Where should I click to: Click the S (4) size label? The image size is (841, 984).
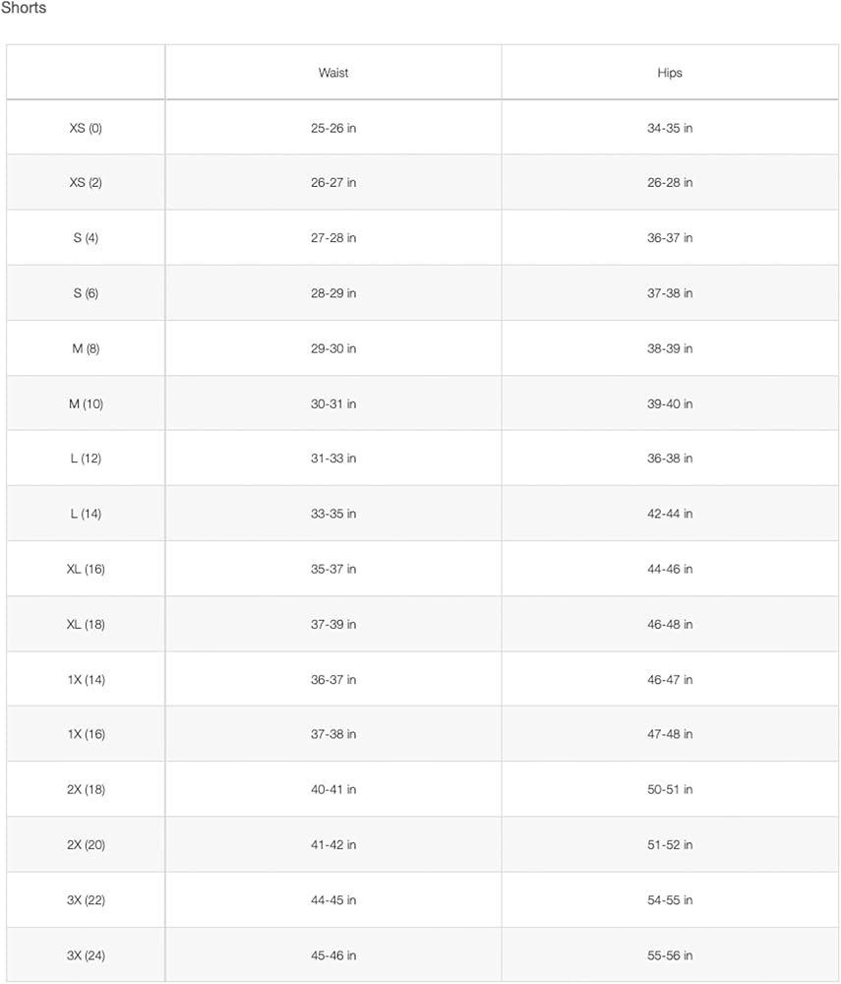pos(86,238)
